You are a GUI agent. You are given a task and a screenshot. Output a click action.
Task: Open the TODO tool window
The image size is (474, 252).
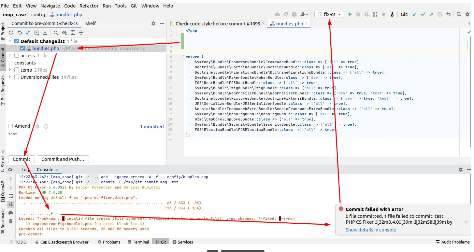(x=18, y=242)
